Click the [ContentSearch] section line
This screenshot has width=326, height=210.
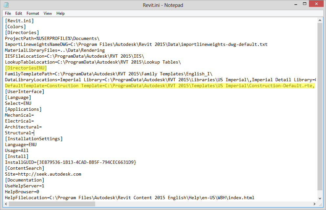click(x=25, y=168)
